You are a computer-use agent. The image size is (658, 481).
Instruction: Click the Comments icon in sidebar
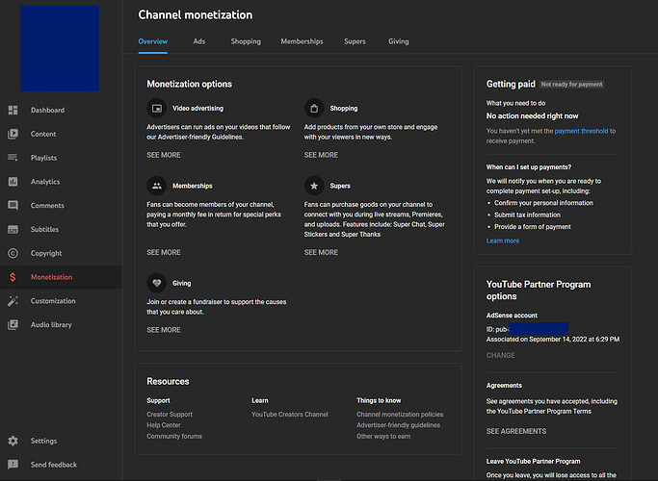pos(13,206)
